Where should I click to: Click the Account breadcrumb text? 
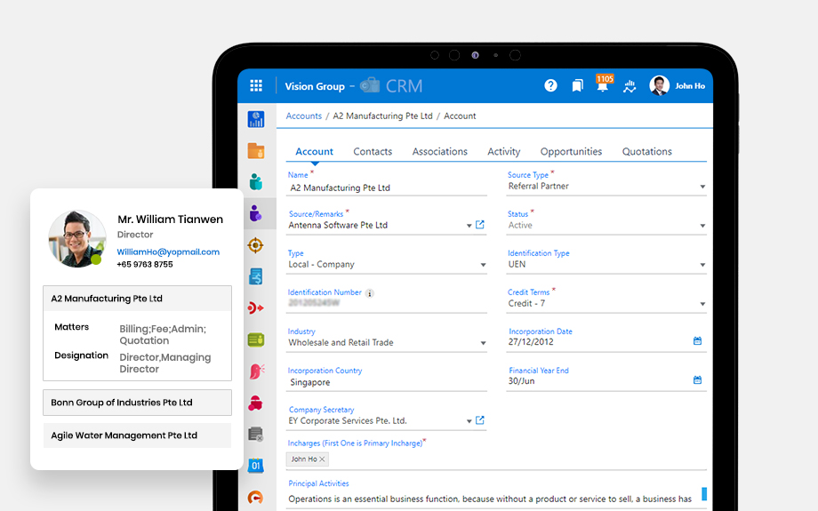point(460,116)
